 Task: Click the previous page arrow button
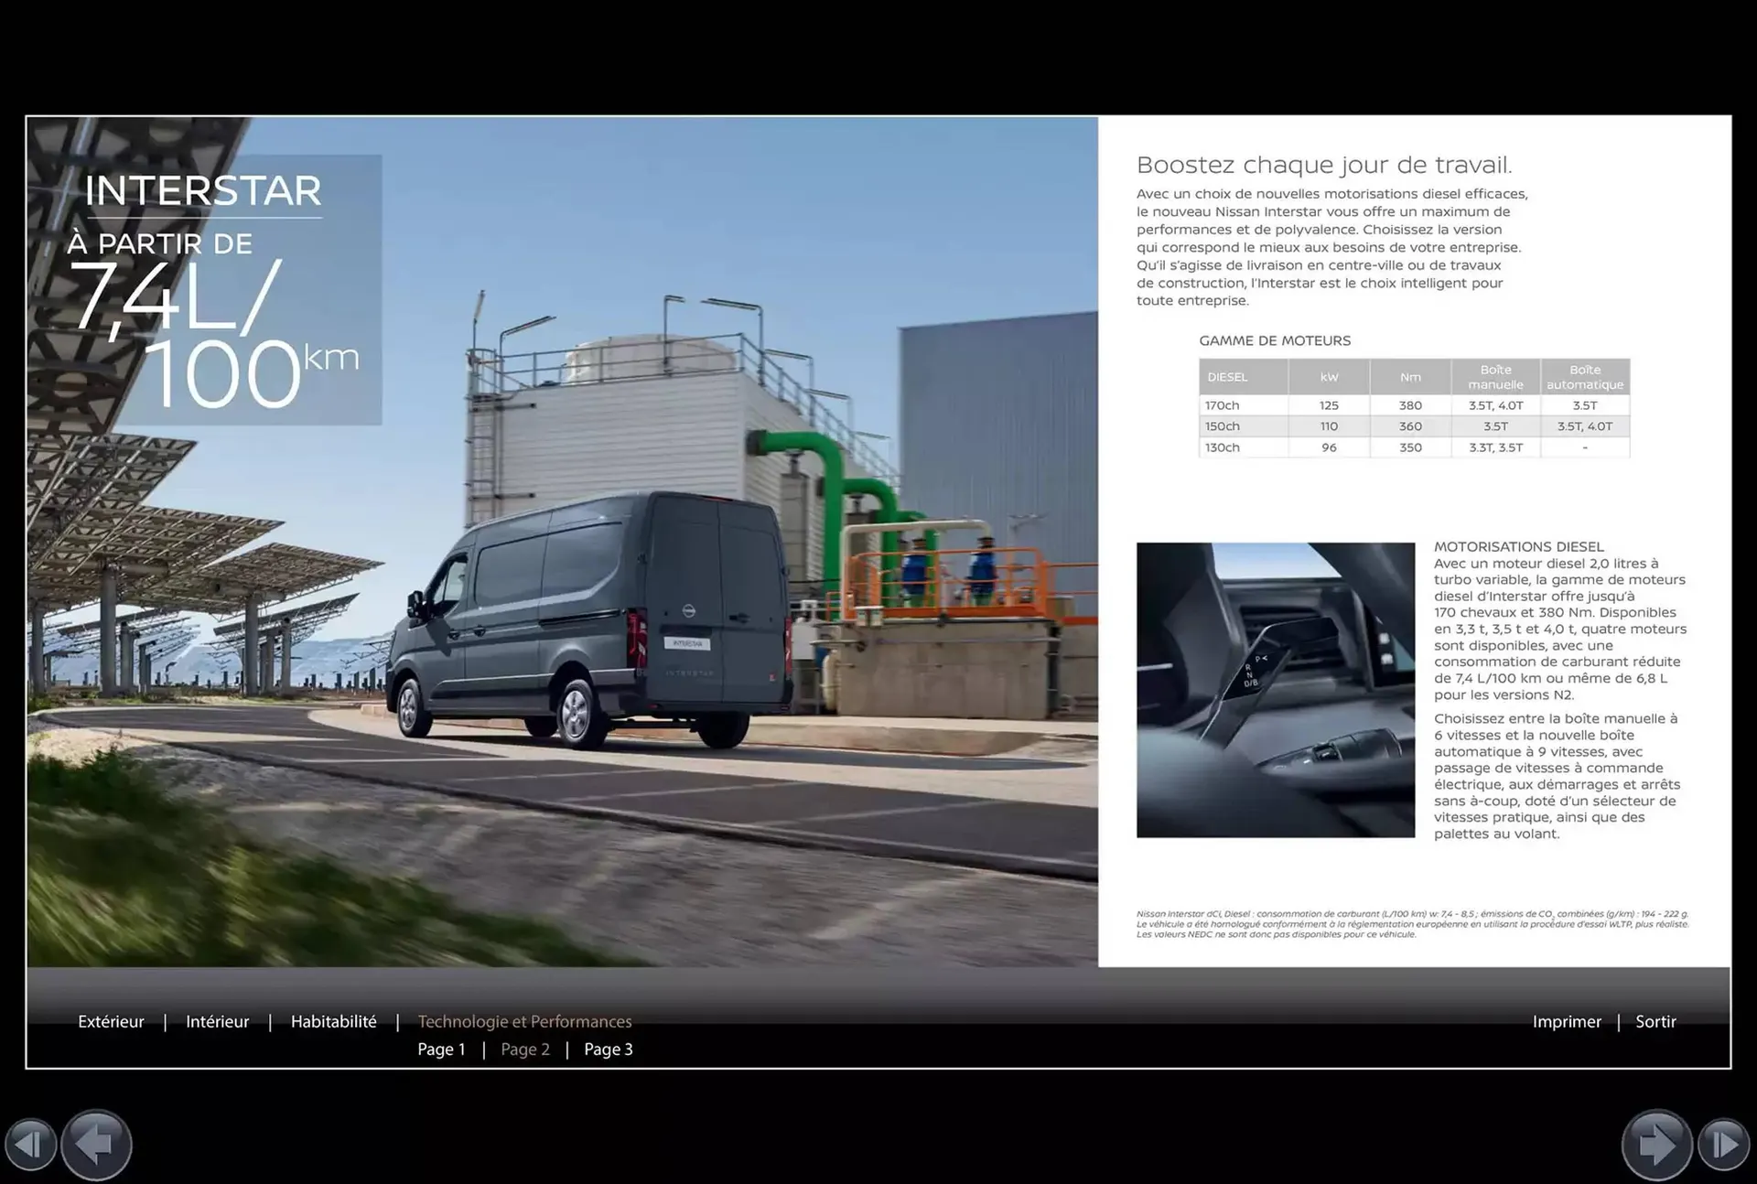(96, 1145)
